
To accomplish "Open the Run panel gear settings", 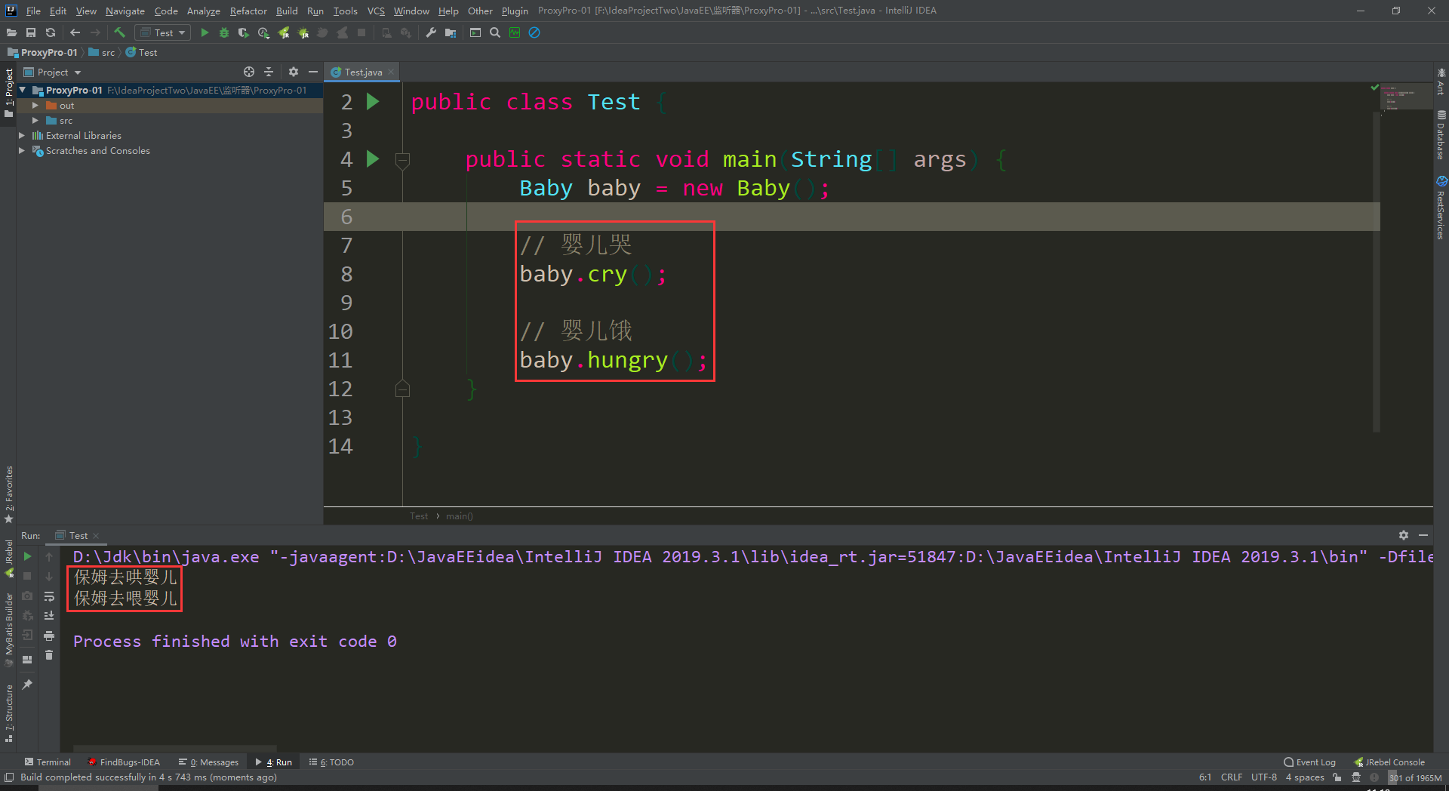I will (x=1404, y=535).
